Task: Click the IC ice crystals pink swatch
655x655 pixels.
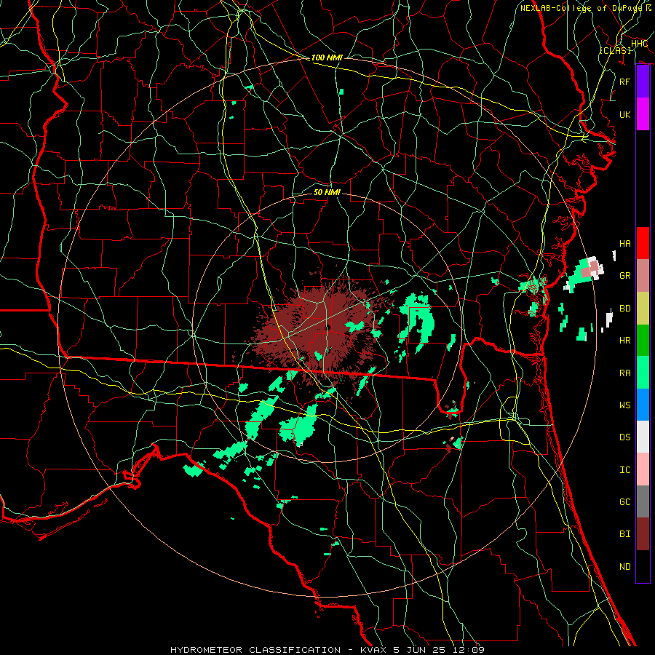Action: pos(643,469)
